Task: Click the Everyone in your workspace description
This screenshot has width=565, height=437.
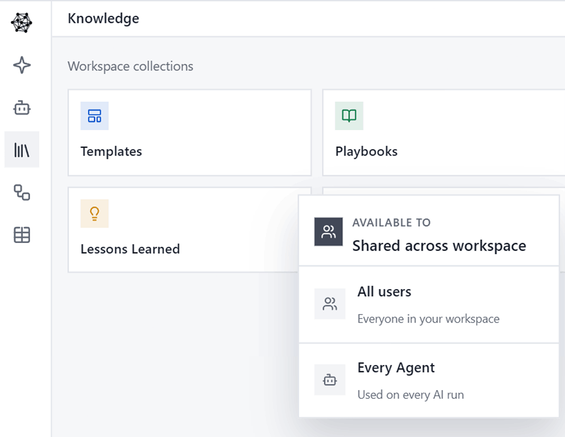Action: [x=428, y=319]
